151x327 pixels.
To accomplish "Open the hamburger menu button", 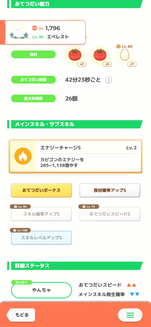I will (130, 315).
